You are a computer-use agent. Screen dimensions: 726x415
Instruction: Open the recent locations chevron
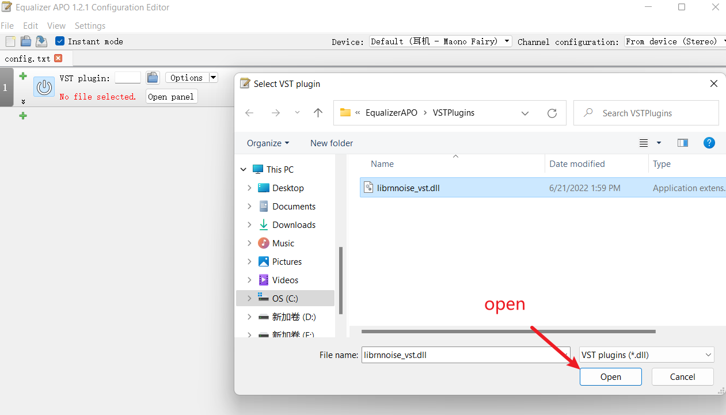(297, 113)
